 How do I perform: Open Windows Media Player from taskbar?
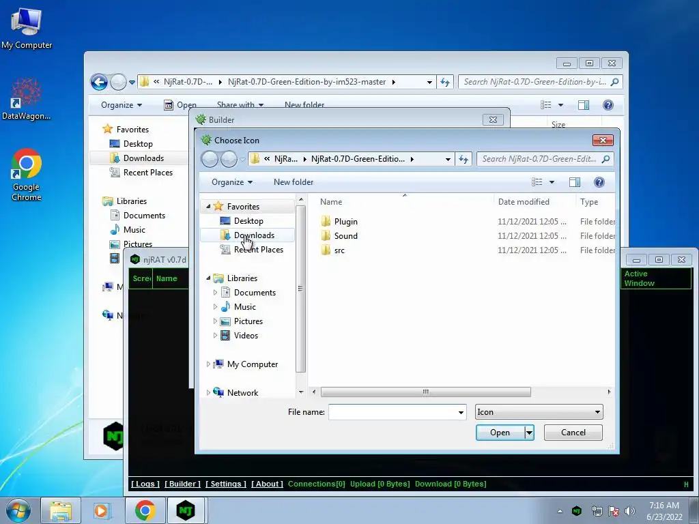point(101,510)
